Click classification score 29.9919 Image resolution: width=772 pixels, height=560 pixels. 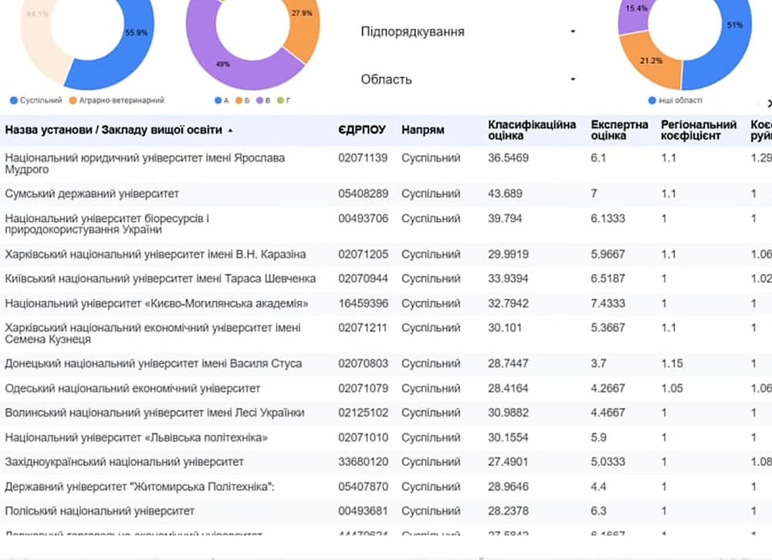tap(508, 255)
